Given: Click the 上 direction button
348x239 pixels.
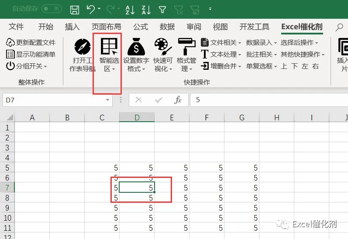Looking at the screenshot, I should click(x=284, y=66).
